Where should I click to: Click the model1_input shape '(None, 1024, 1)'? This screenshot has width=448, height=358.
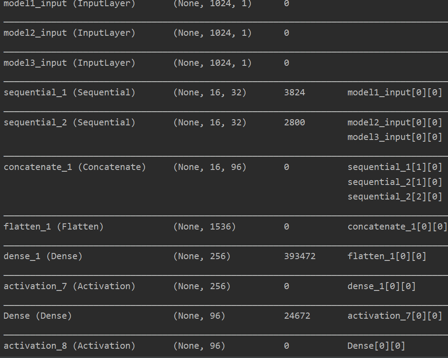[x=212, y=4]
